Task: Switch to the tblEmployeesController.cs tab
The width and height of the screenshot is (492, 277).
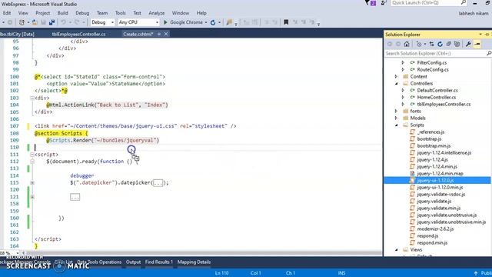Action: click(78, 34)
